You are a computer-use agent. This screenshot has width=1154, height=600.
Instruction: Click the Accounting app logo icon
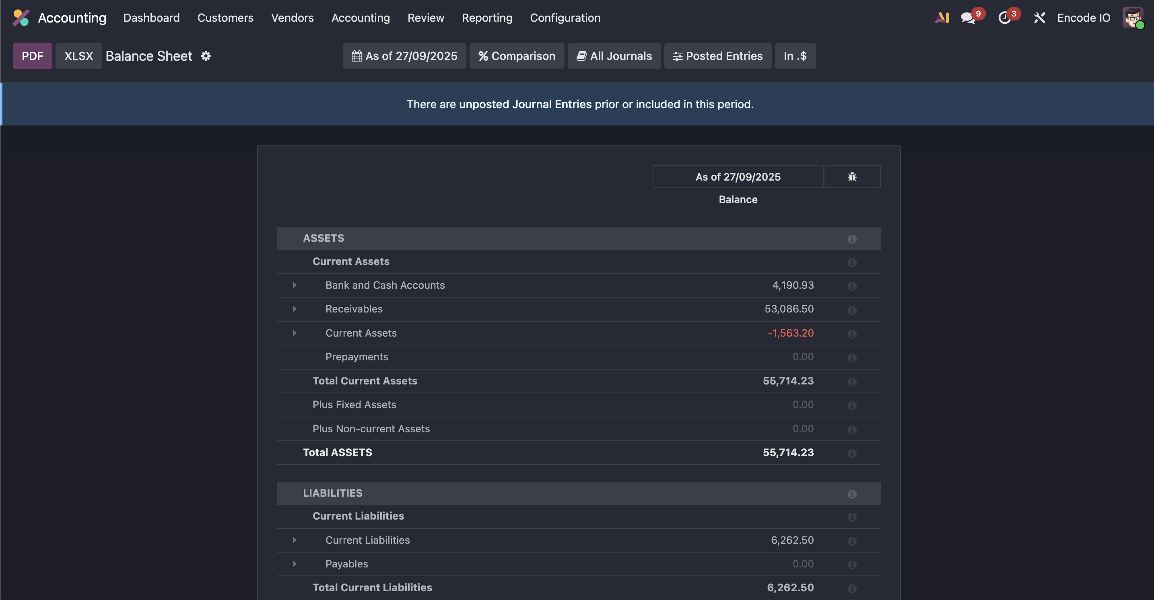coord(21,18)
